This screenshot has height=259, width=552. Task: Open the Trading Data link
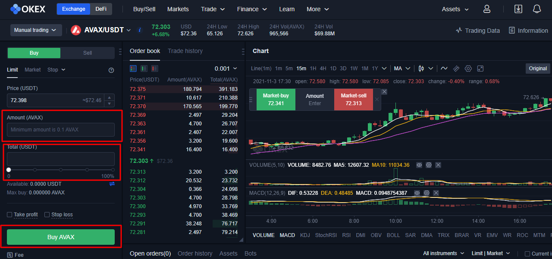[x=478, y=31]
